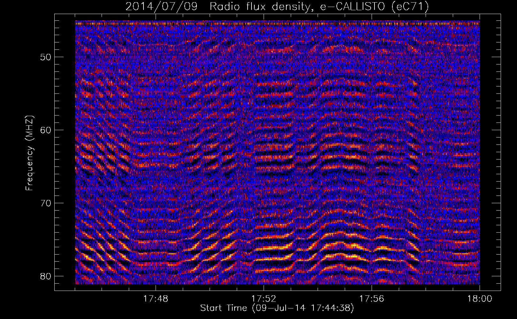Click the "Frequency (MHZ)" axis label
This screenshot has height=319, width=517.
pyautogui.click(x=29, y=153)
